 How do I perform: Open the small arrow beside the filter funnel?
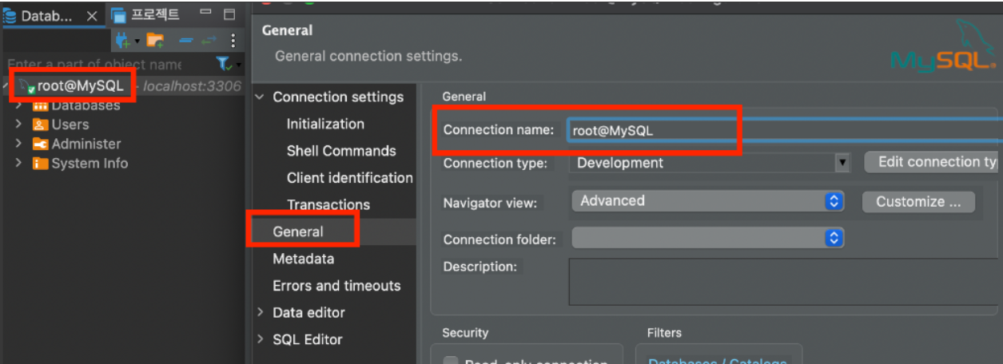(x=237, y=65)
